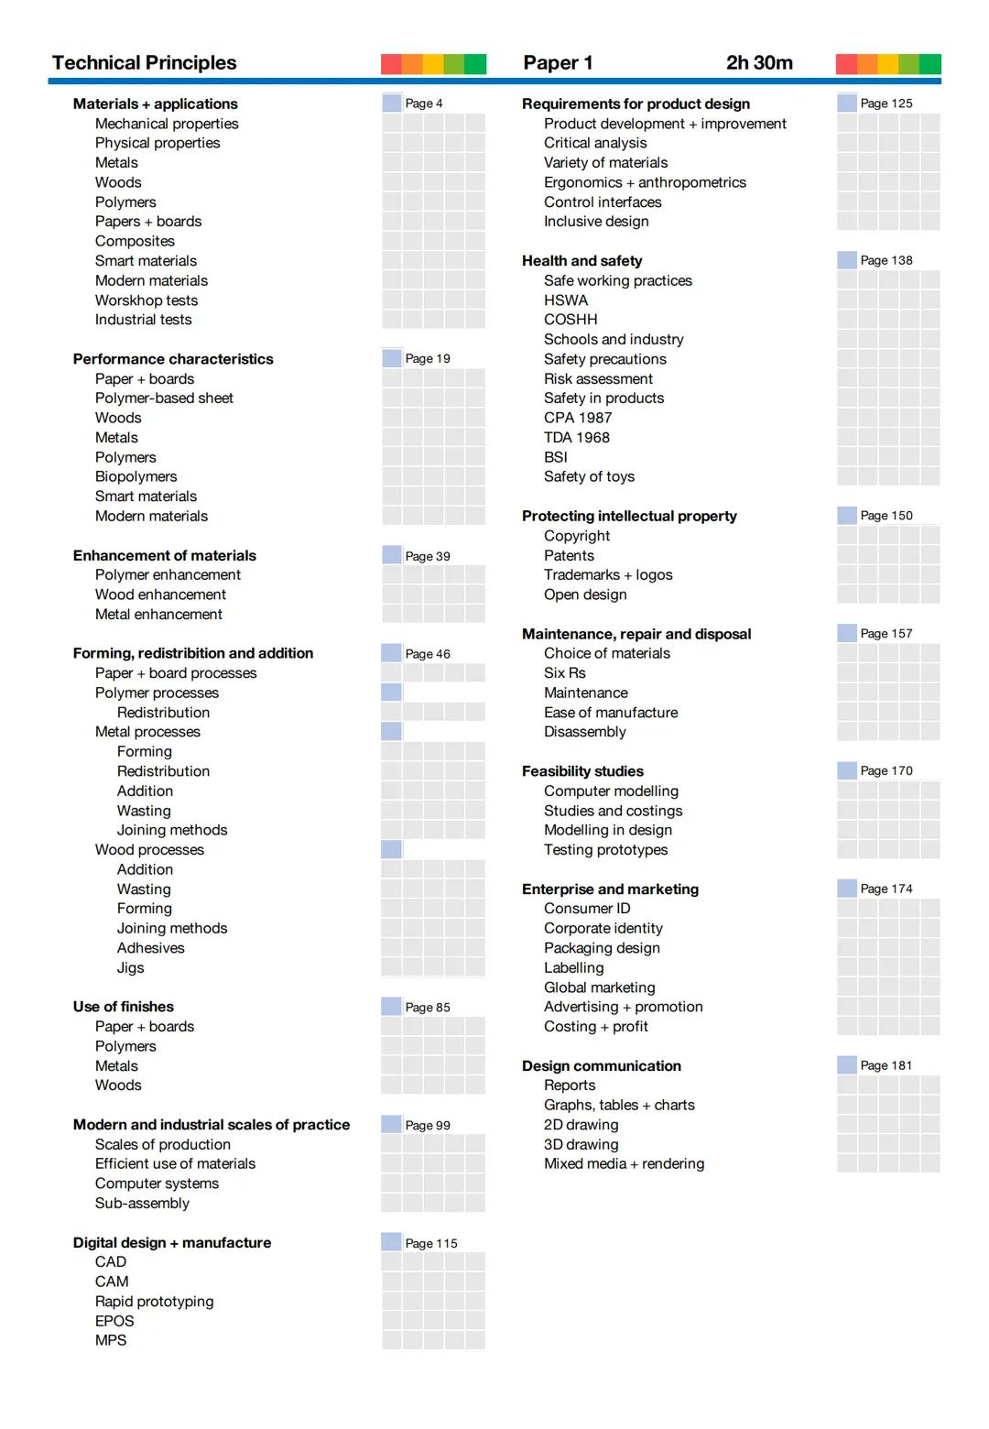Select the Feasibility studies section heading
The width and height of the screenshot is (989, 1429).
click(x=582, y=771)
